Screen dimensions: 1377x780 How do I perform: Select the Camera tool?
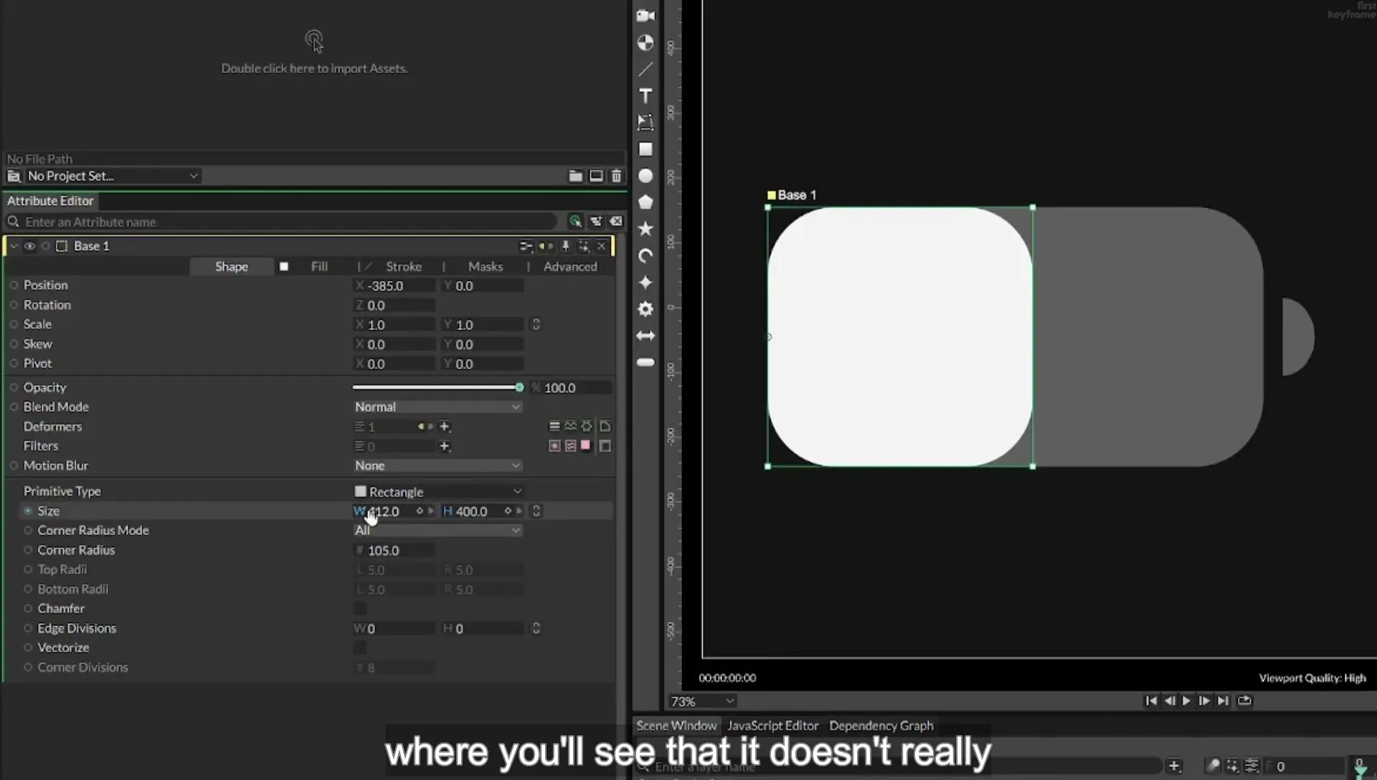click(645, 16)
